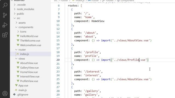Open the Run and Debug view
The image size is (175, 98).
point(5,25)
